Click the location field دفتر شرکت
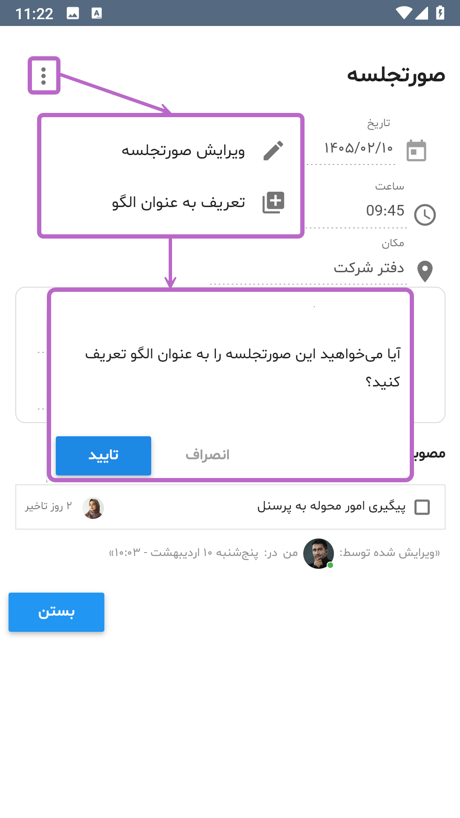 pos(369,268)
